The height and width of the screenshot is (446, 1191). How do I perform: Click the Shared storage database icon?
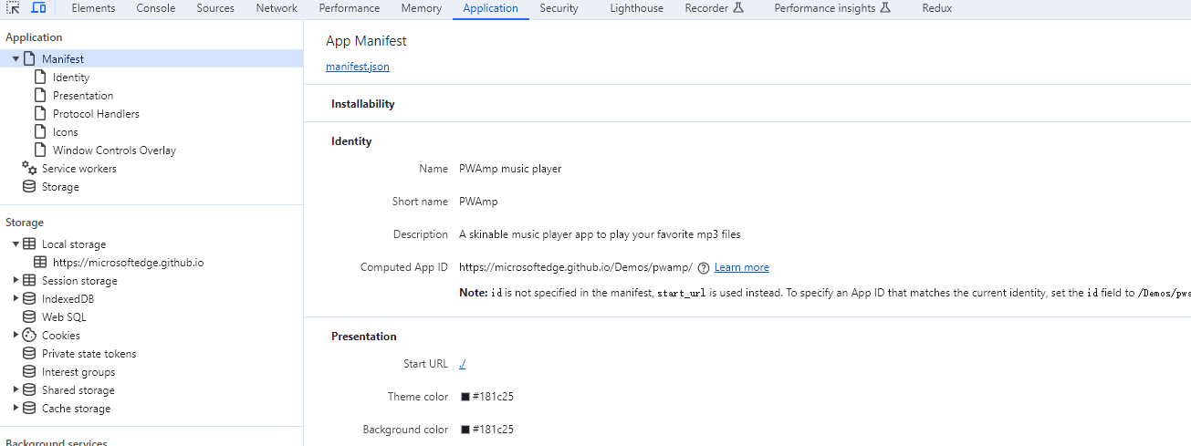[x=29, y=389]
